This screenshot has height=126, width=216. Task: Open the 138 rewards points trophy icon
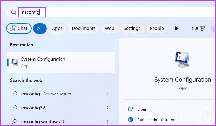[202, 29]
